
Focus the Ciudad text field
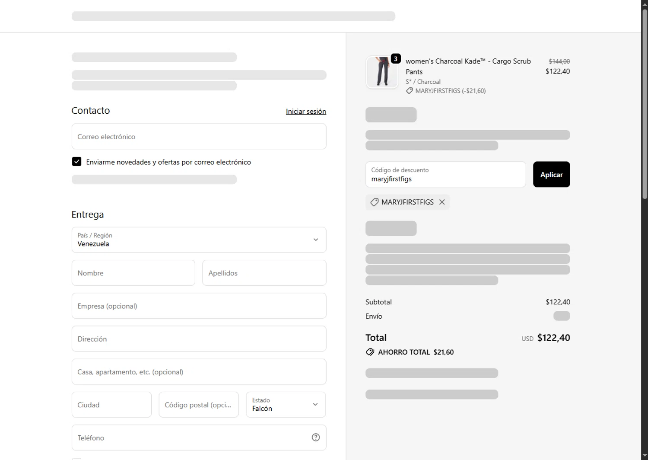(x=111, y=405)
